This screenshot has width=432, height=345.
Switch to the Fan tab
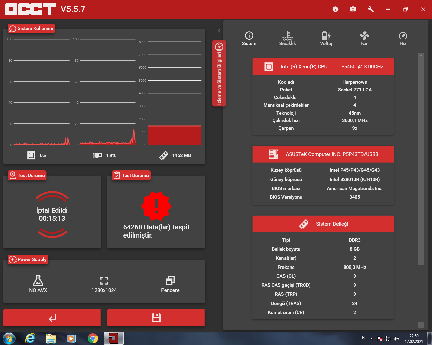click(364, 39)
